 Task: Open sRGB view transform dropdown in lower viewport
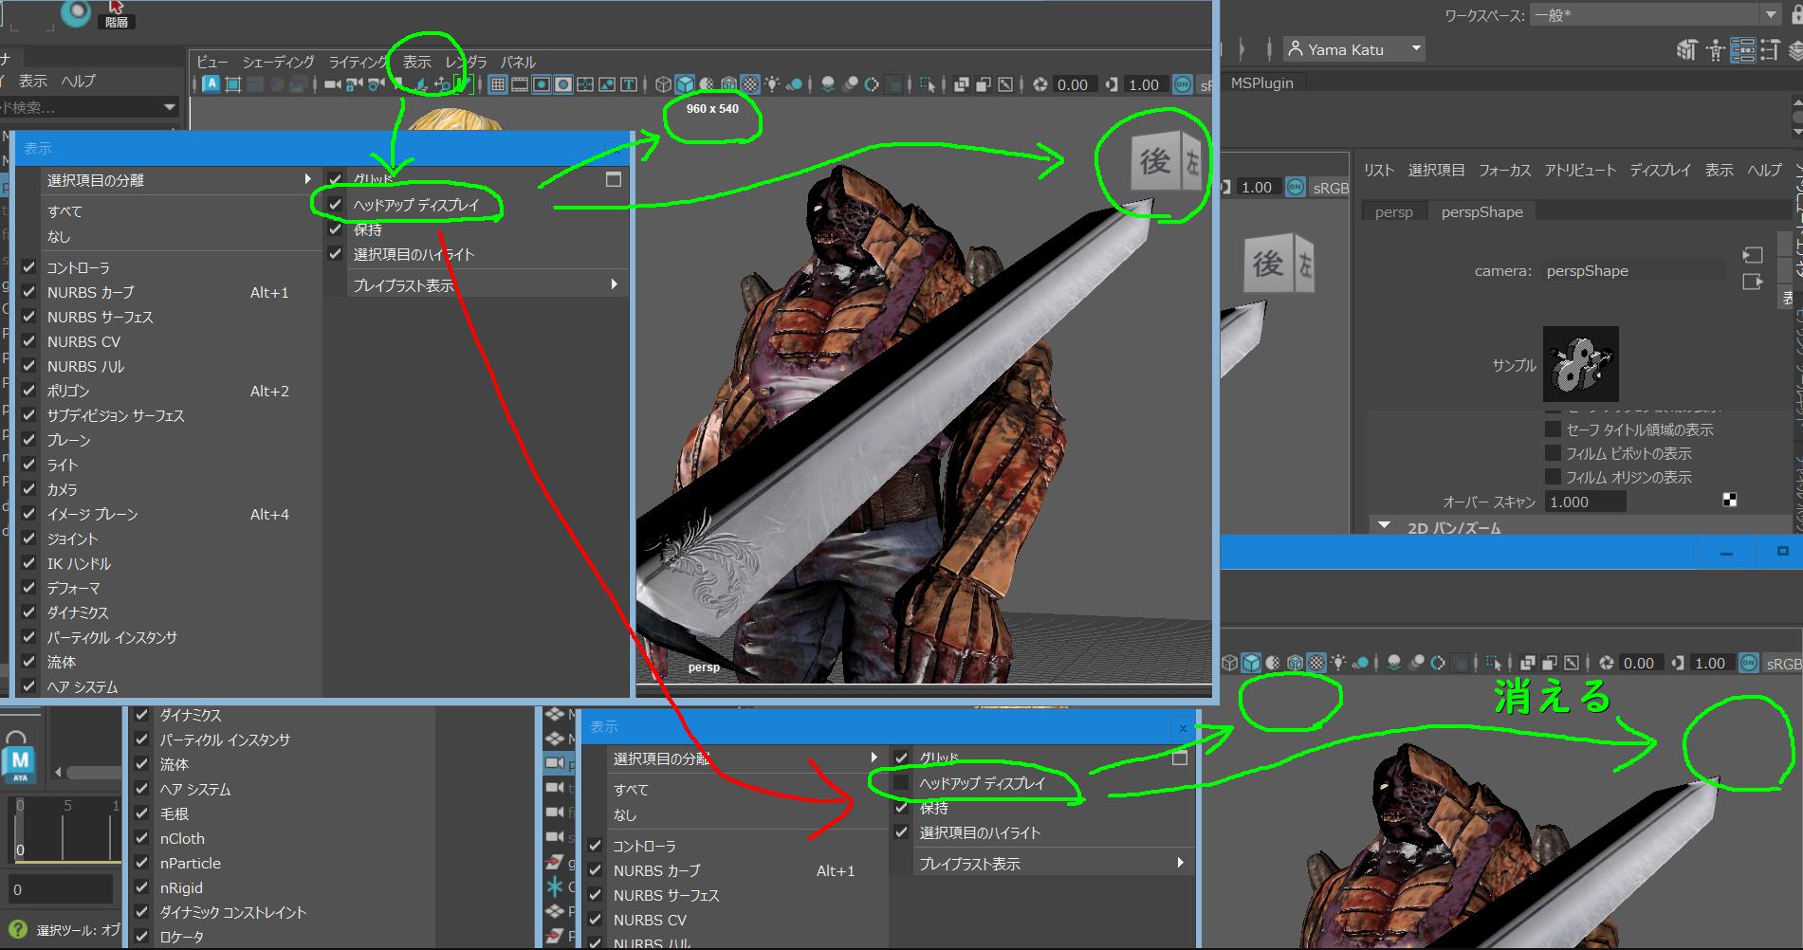point(1784,664)
